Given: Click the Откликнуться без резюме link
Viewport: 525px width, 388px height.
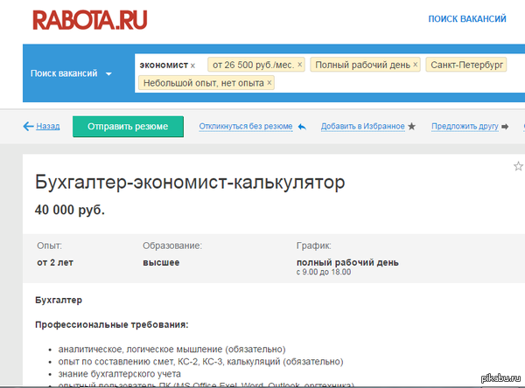Looking at the screenshot, I should tap(246, 127).
